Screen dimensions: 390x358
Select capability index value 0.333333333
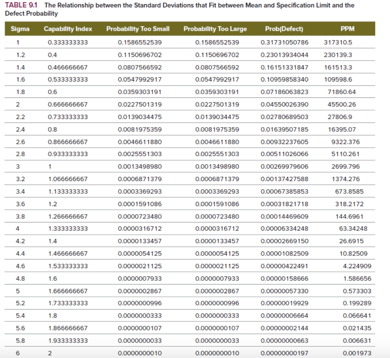point(68,42)
